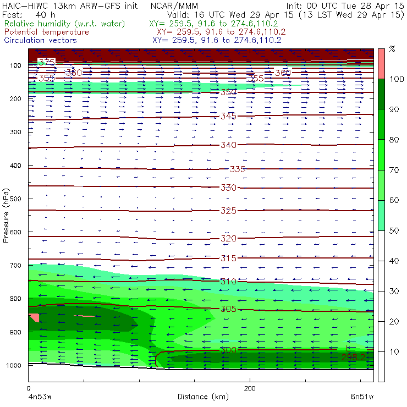Select the 340 K contour label
This screenshot has width=407, height=407.
(228, 145)
